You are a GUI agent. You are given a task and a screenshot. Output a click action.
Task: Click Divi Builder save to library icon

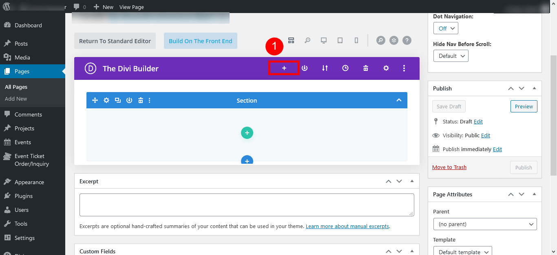[x=305, y=68]
